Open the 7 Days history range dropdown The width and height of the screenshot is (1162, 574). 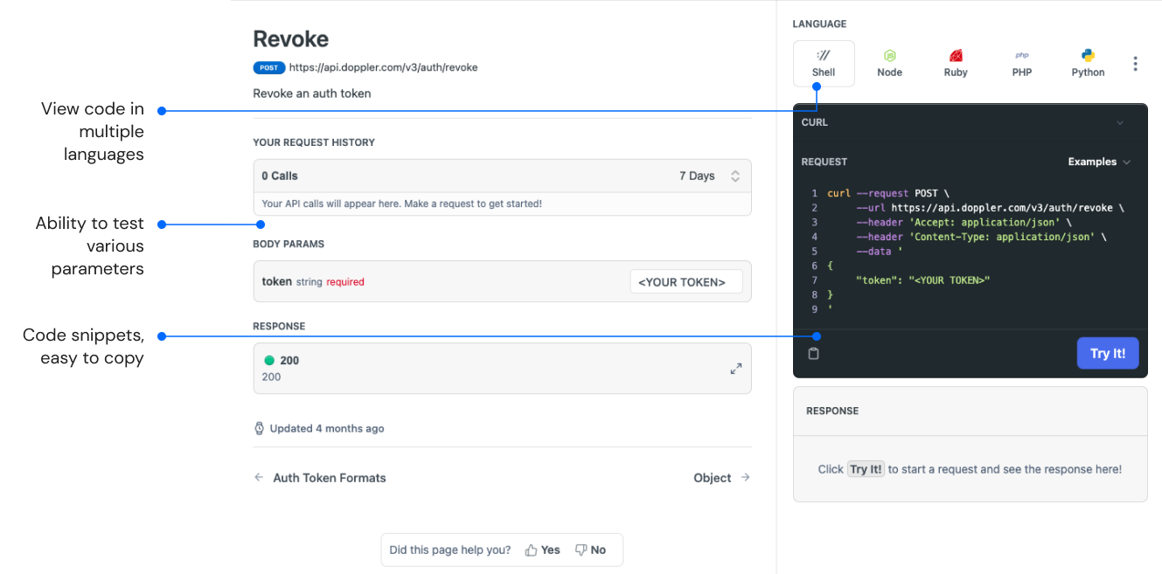(709, 176)
